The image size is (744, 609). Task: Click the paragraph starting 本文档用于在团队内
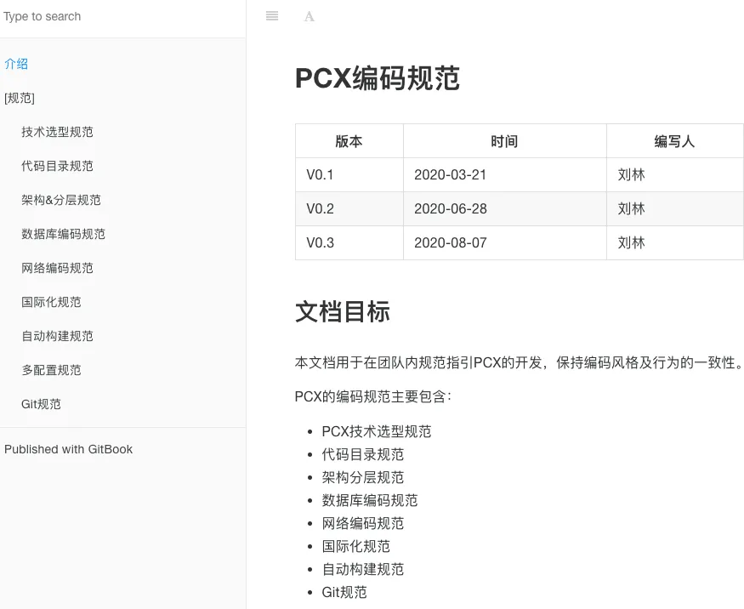click(519, 362)
